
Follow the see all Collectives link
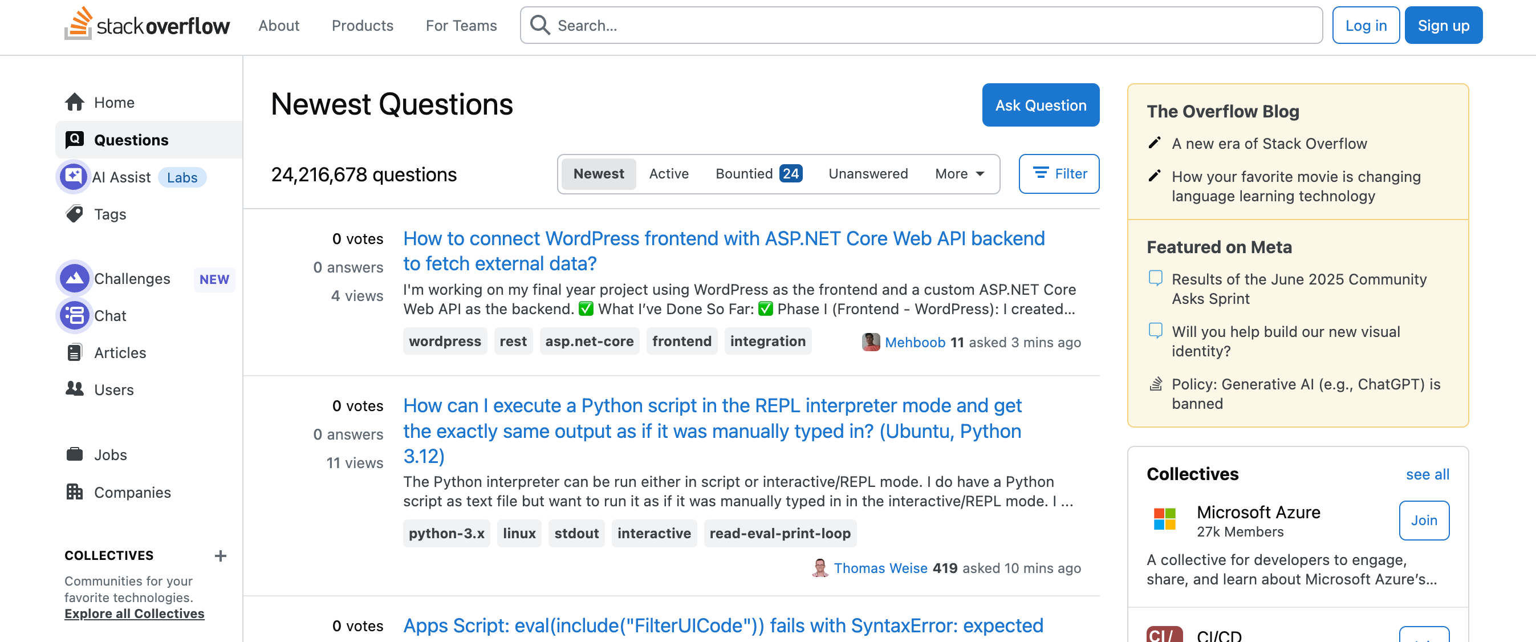[x=1428, y=474]
